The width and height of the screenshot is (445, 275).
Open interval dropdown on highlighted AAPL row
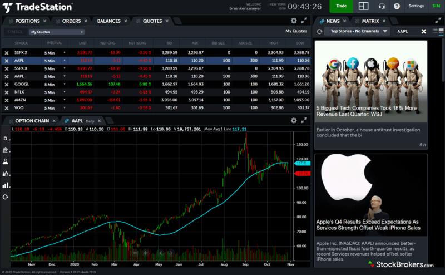pos(65,61)
